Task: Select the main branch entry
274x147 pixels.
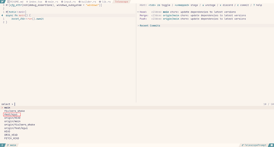Action: 137,108
